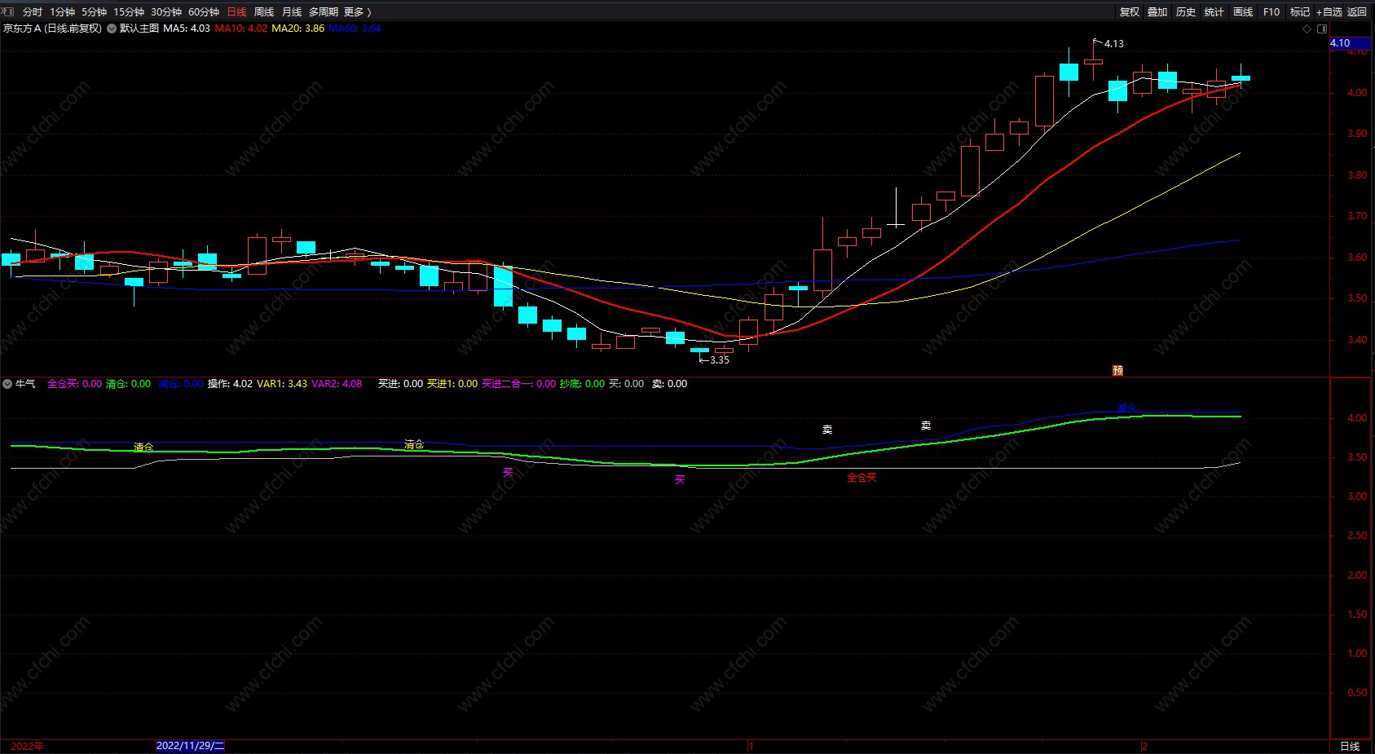Screen dimensions: 1375x754
Task: Click the 买进: 0.00 indicator value
Action: (400, 384)
